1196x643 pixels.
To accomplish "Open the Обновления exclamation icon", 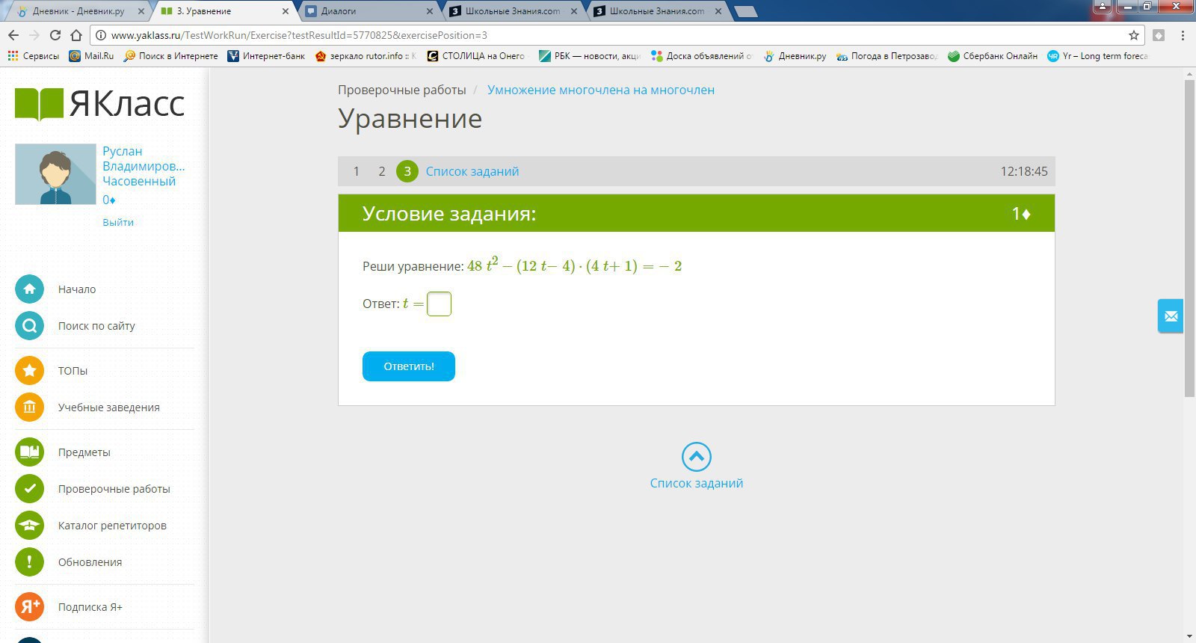I will (x=29, y=562).
